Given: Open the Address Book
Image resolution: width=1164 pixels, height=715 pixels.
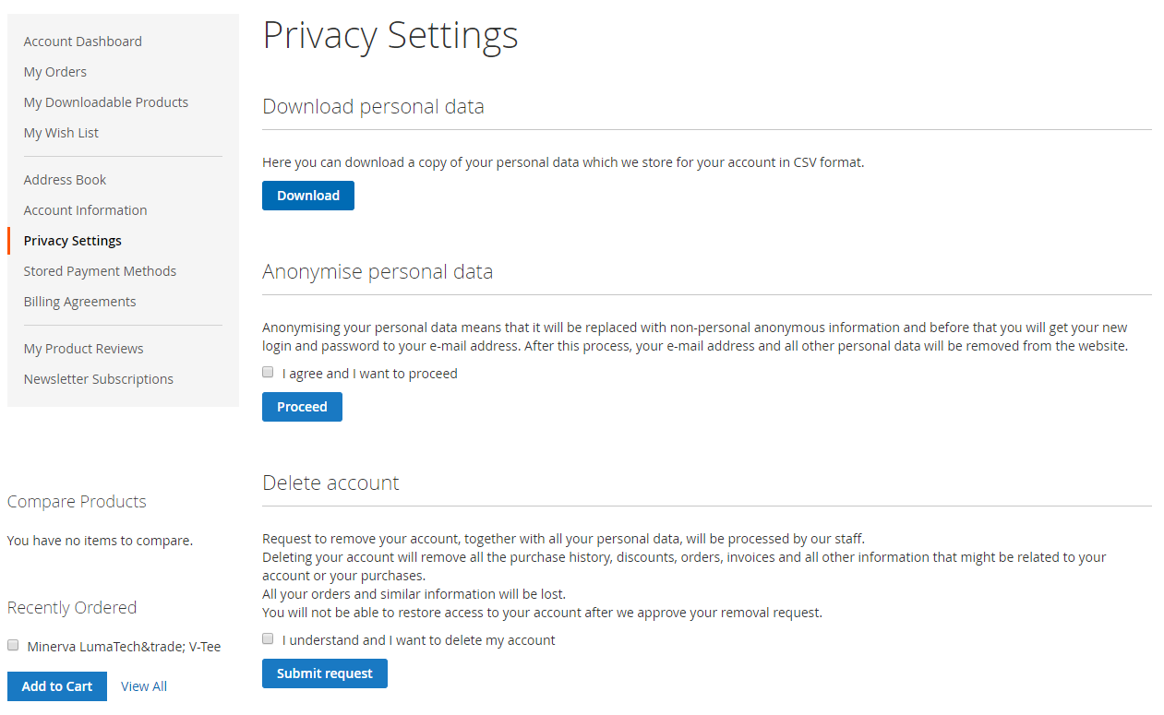Looking at the screenshot, I should click(x=66, y=180).
